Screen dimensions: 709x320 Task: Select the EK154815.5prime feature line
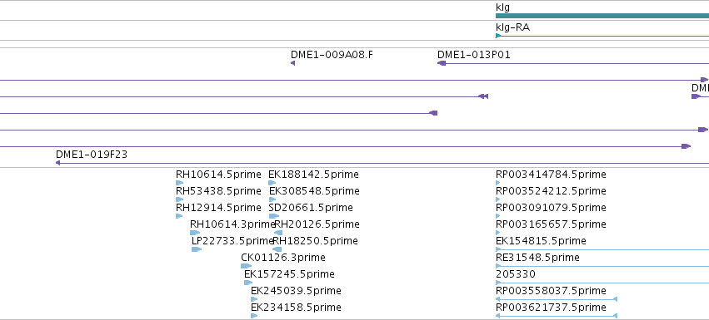tap(602, 249)
